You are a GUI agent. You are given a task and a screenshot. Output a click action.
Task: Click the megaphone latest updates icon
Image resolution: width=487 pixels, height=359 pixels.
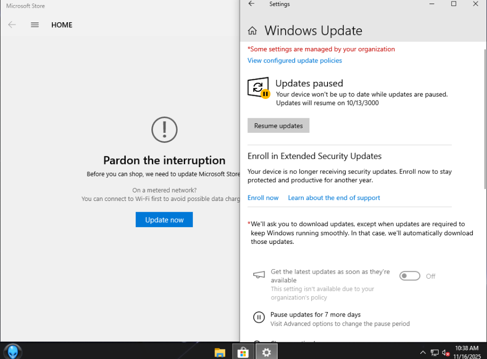point(259,275)
